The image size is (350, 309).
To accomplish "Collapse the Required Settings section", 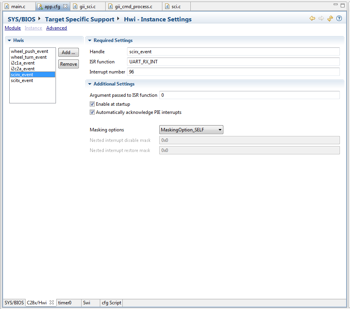I will coord(89,40).
